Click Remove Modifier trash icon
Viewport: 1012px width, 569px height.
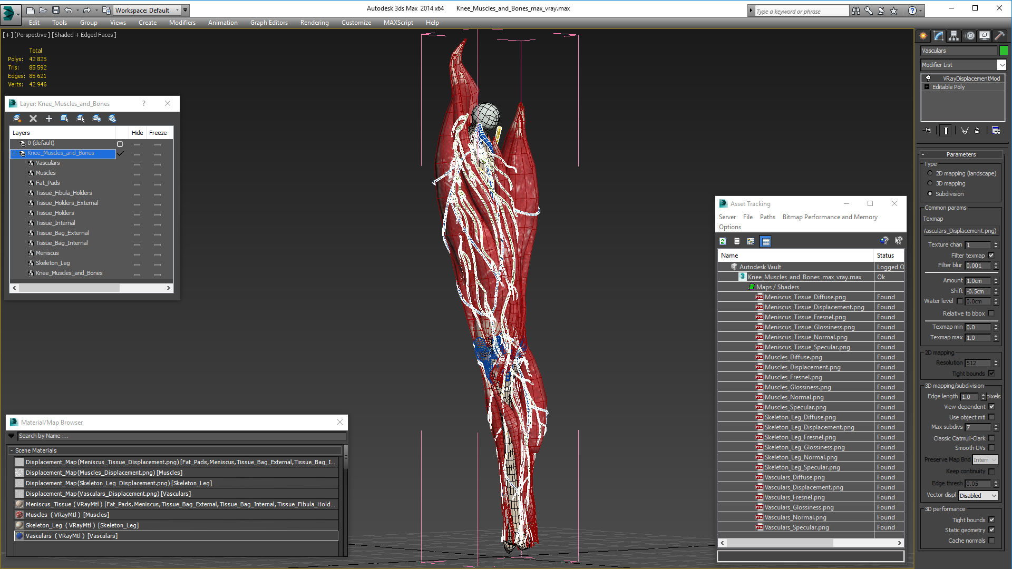pos(977,131)
